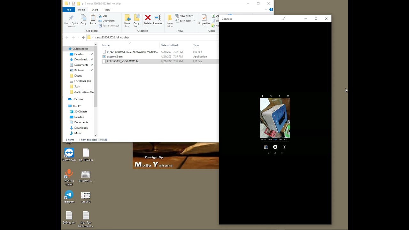Tap the phone's Back navigation button
Screen dimensions: 409x230
coord(269,153)
